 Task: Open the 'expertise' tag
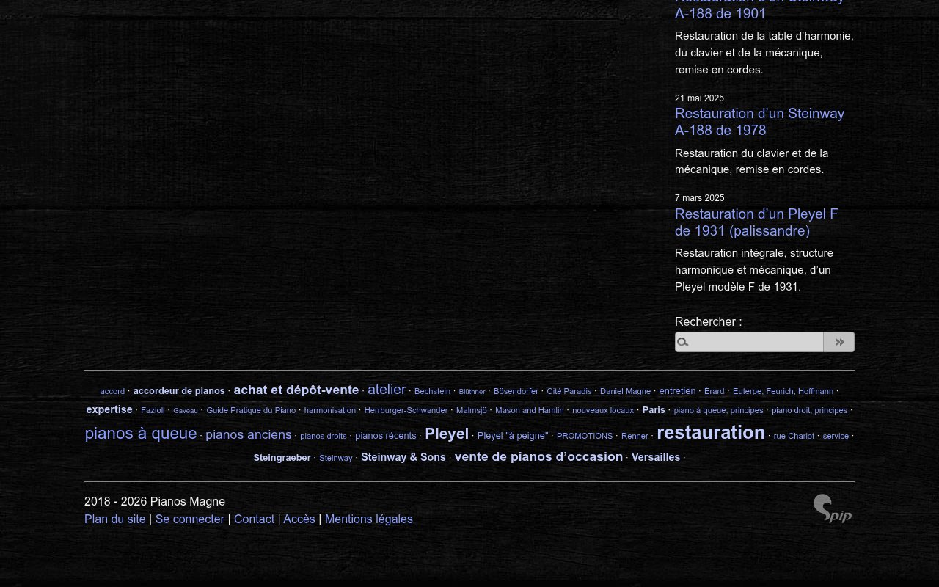click(x=109, y=409)
